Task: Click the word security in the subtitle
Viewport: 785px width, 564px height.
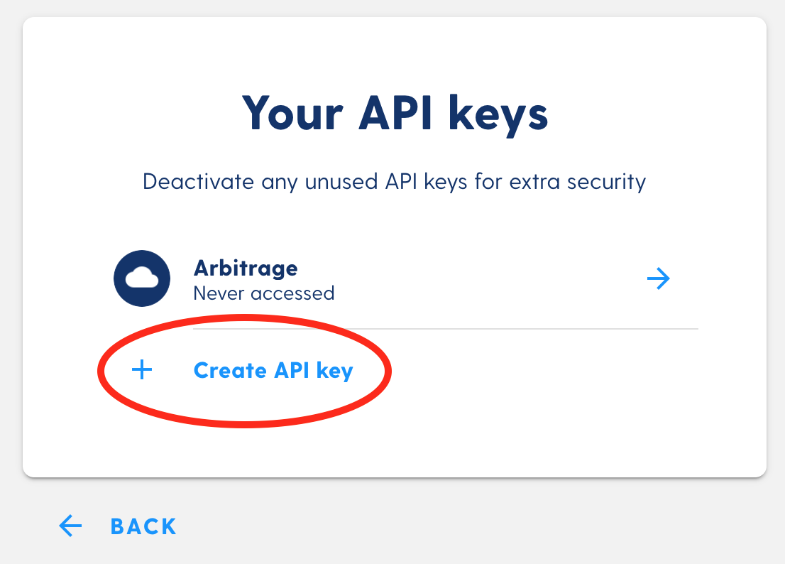Action: tap(606, 183)
